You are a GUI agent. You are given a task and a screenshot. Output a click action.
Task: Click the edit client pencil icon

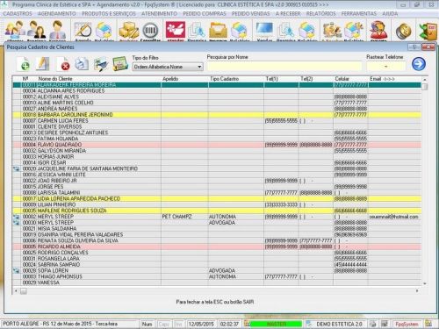coord(43,64)
